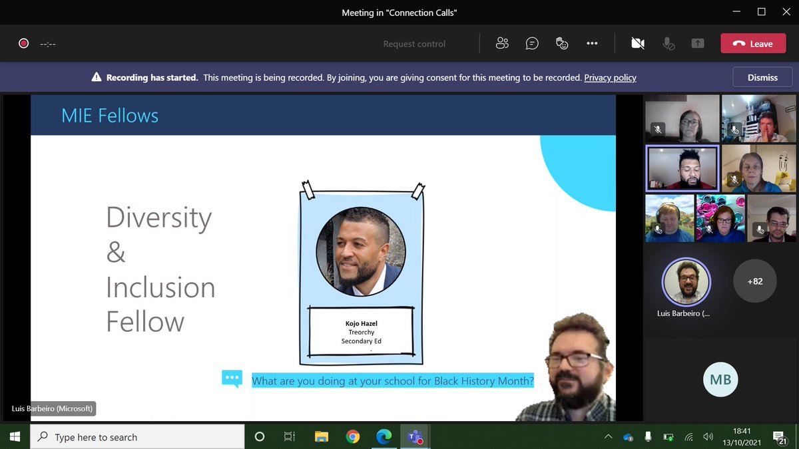Select the man in red shirt video tile
799x449 pixels.
point(759,118)
